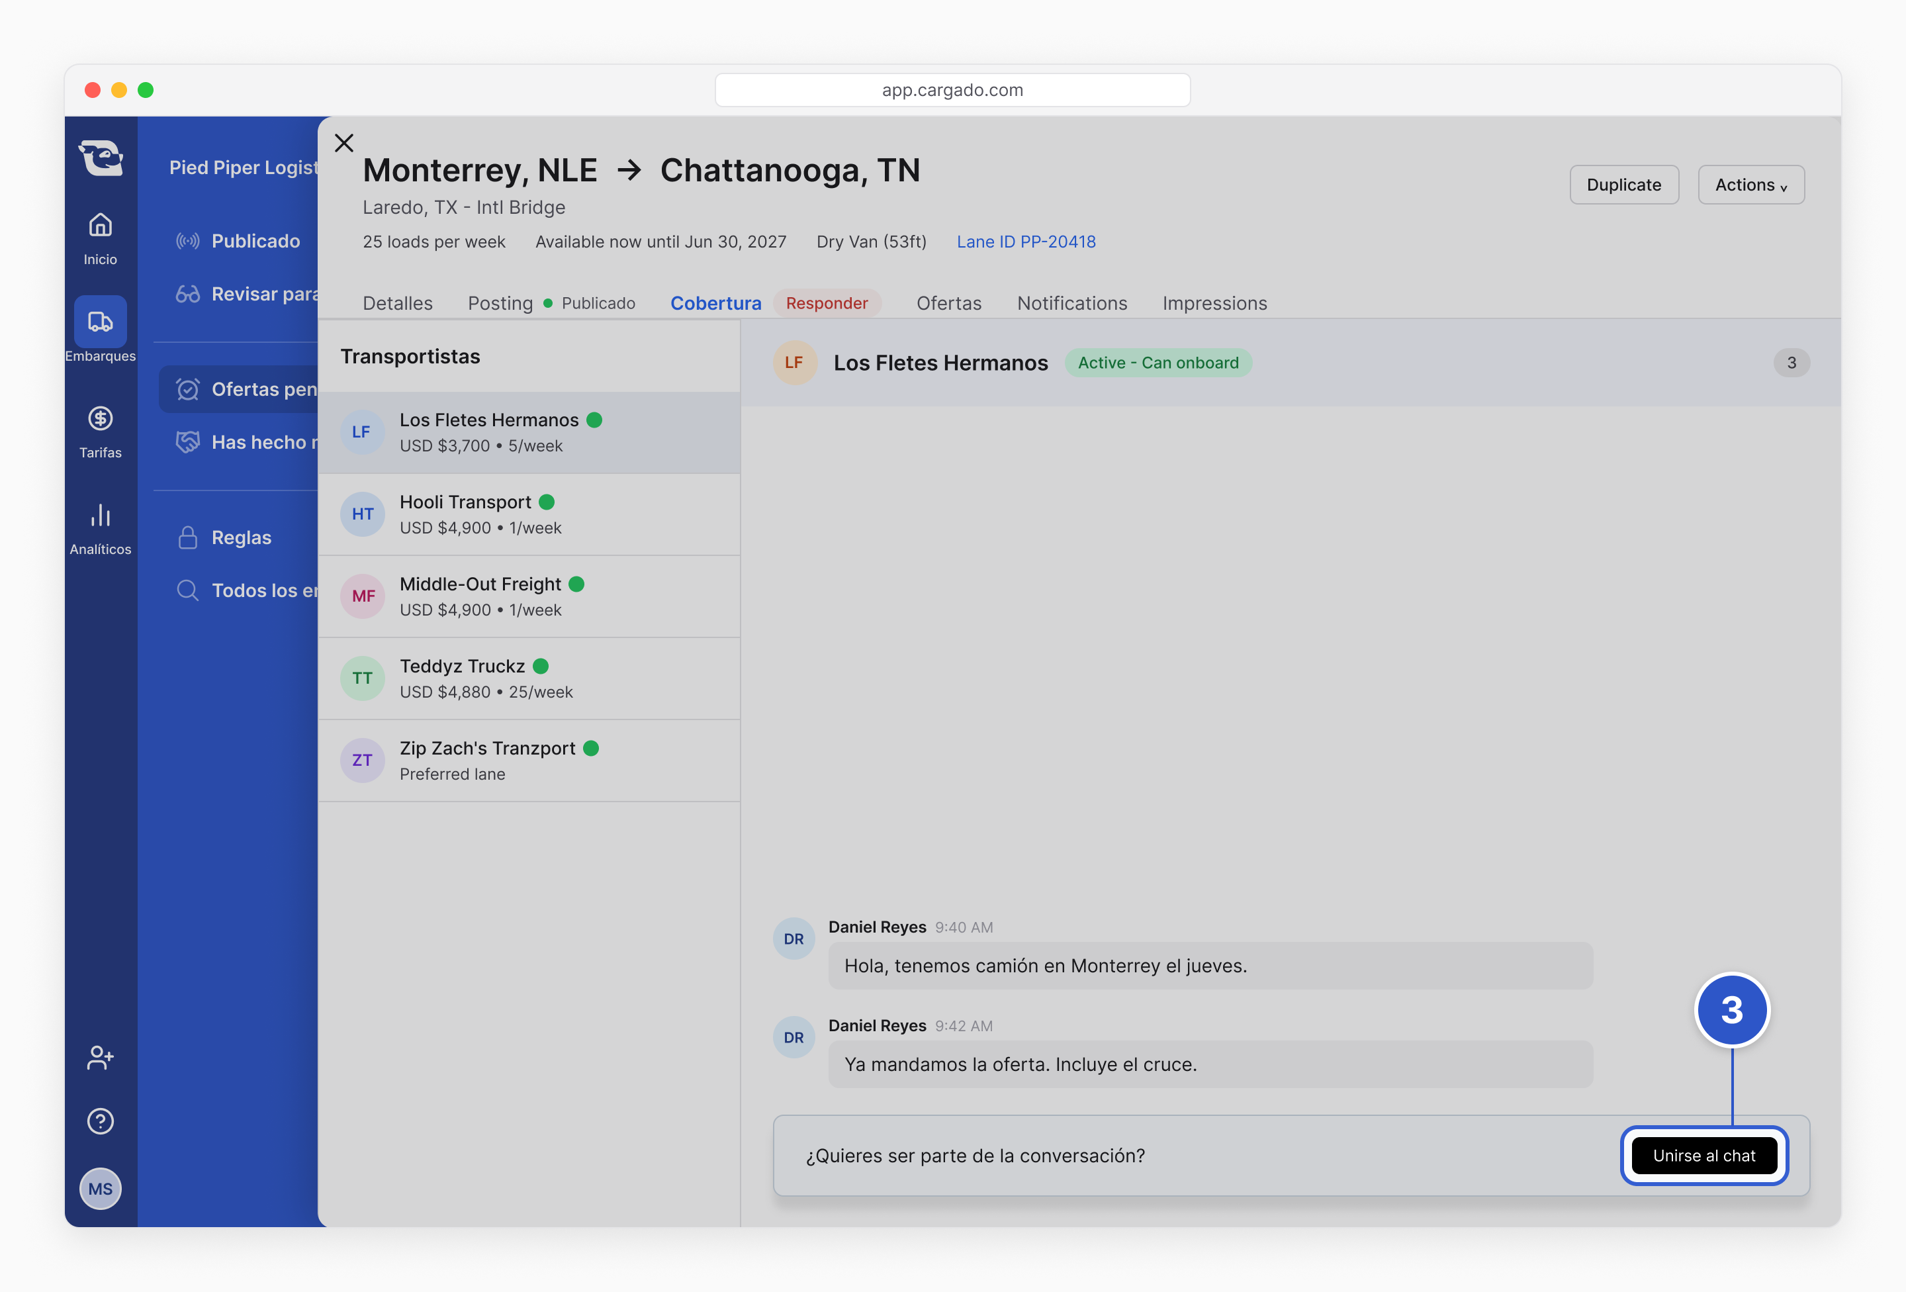1906x1292 pixels.
Task: Open the Embarques truck icon
Action: pyautogui.click(x=100, y=321)
